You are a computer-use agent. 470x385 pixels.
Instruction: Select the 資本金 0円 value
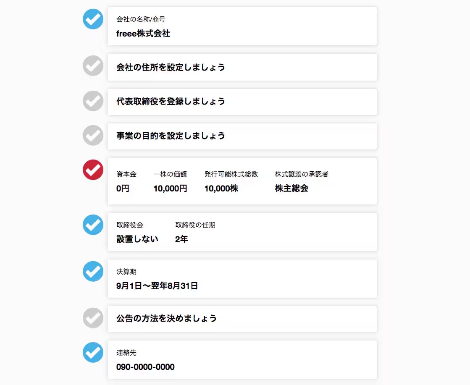[x=123, y=189]
